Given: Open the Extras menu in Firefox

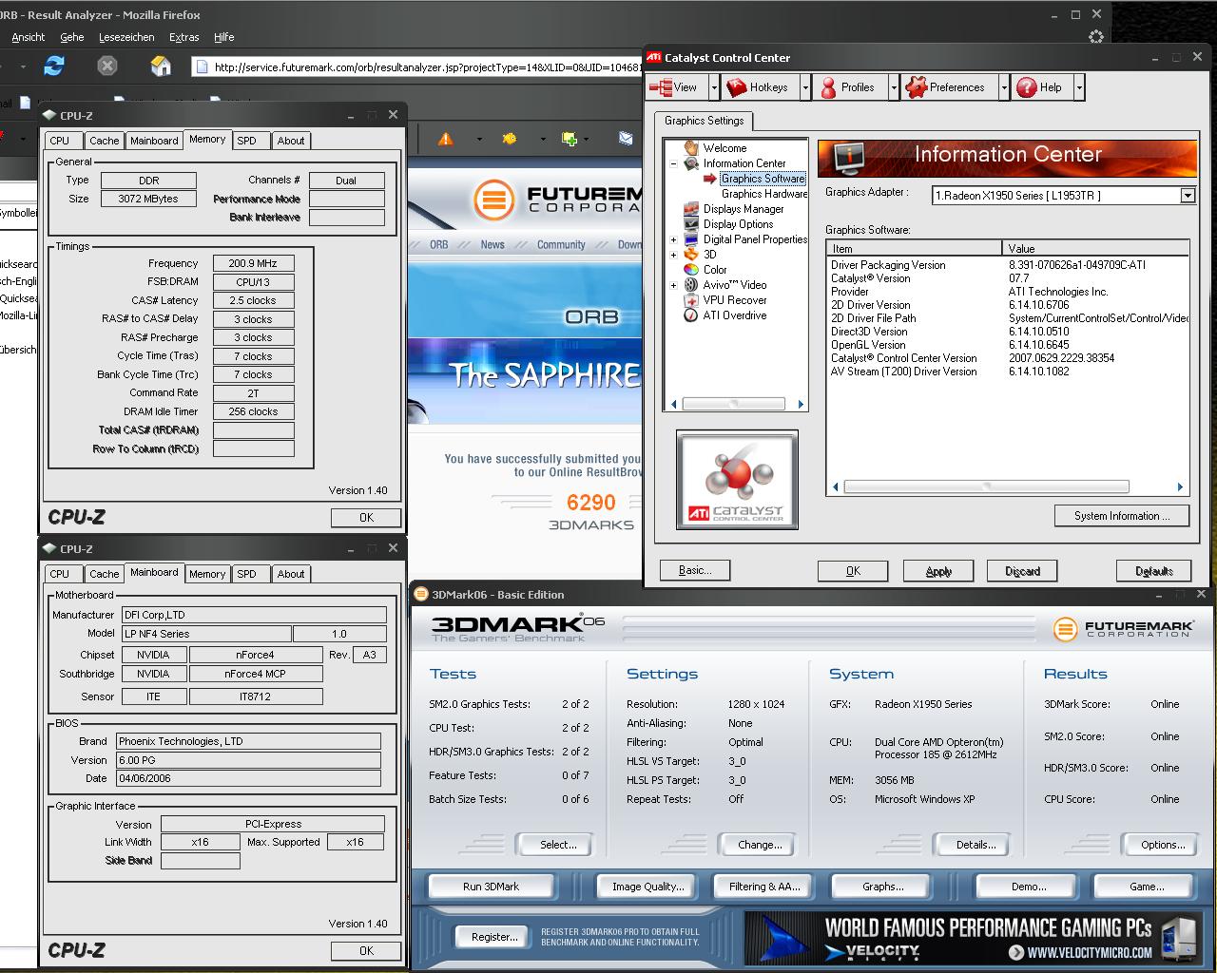Looking at the screenshot, I should pyautogui.click(x=184, y=37).
